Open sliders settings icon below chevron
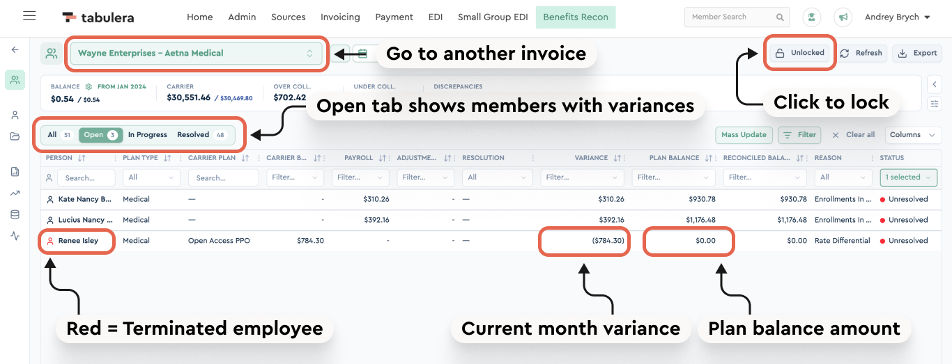Image resolution: width=952 pixels, height=364 pixels. pos(935,104)
